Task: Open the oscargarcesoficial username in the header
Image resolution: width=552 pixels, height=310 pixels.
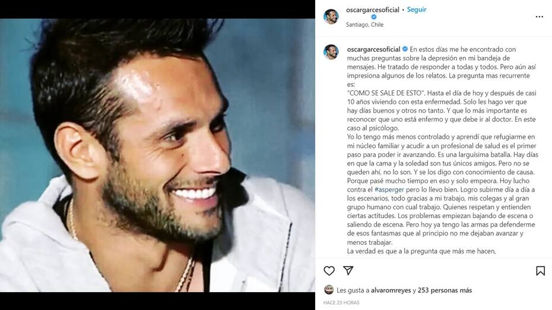Action: [x=373, y=10]
